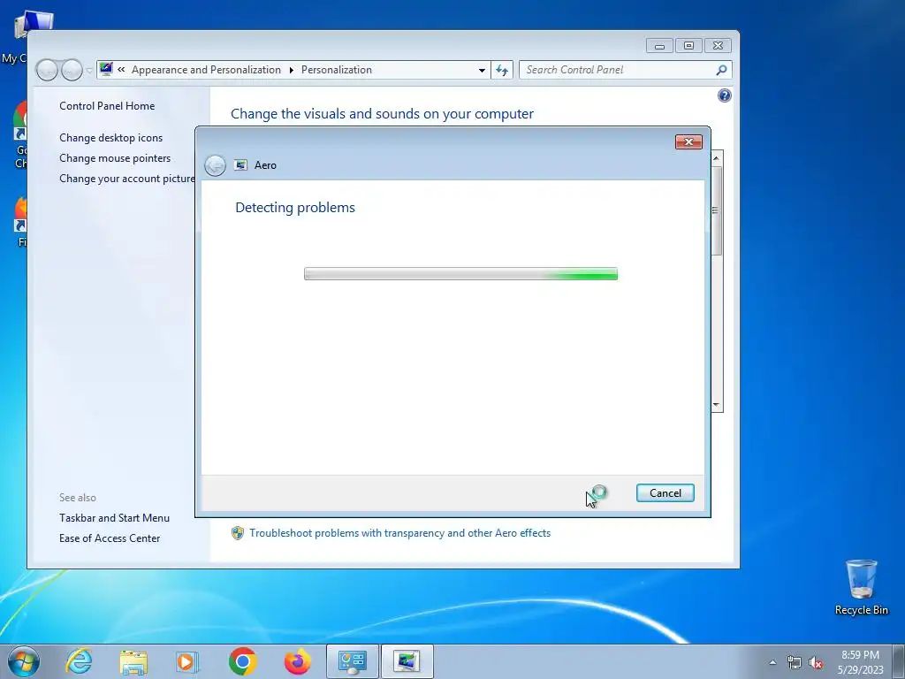Screen dimensions: 905x679
Task: Click the shield icon beside Troubleshoot link
Action: [237, 533]
